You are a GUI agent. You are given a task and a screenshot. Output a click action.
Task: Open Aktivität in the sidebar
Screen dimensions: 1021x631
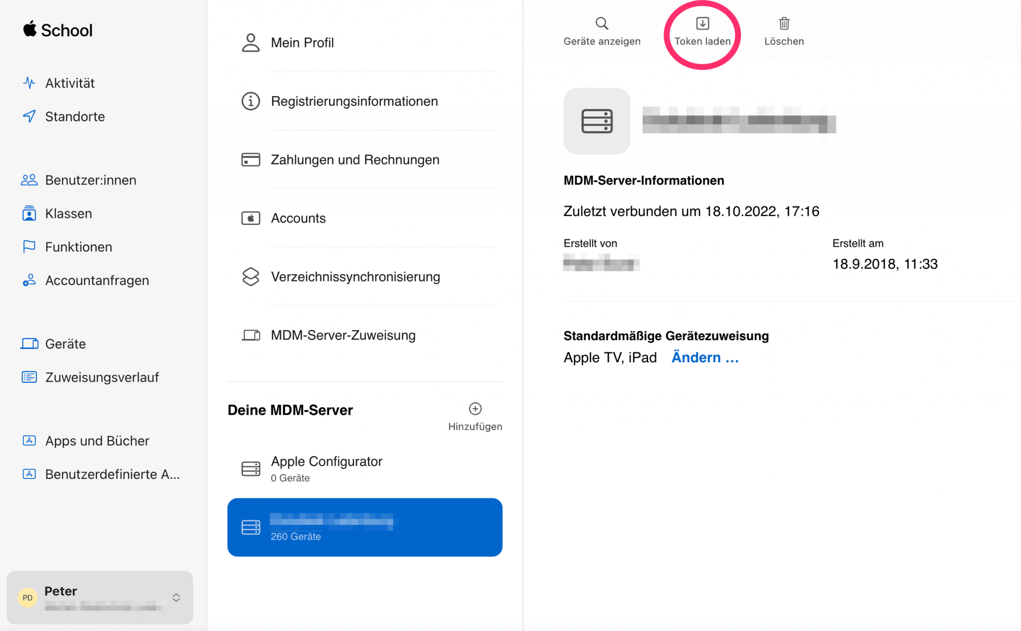pyautogui.click(x=70, y=83)
